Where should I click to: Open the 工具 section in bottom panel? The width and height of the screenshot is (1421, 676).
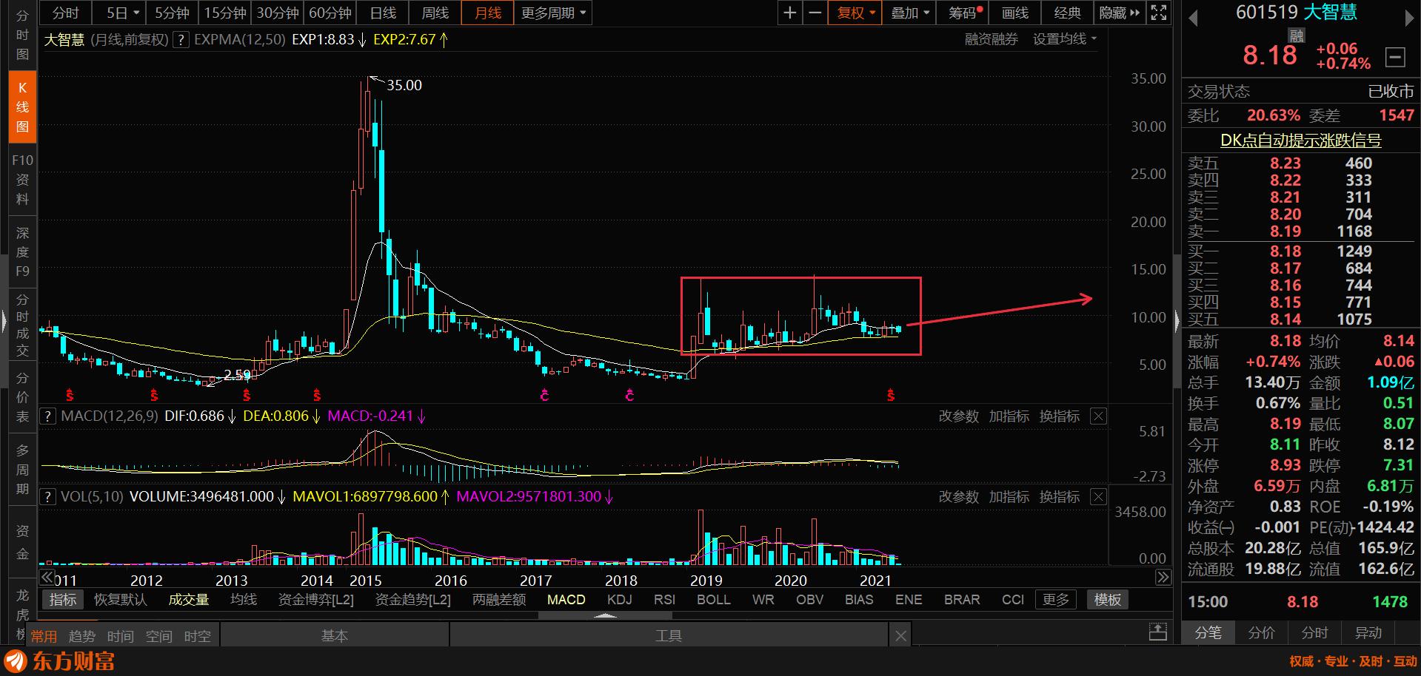coord(669,635)
